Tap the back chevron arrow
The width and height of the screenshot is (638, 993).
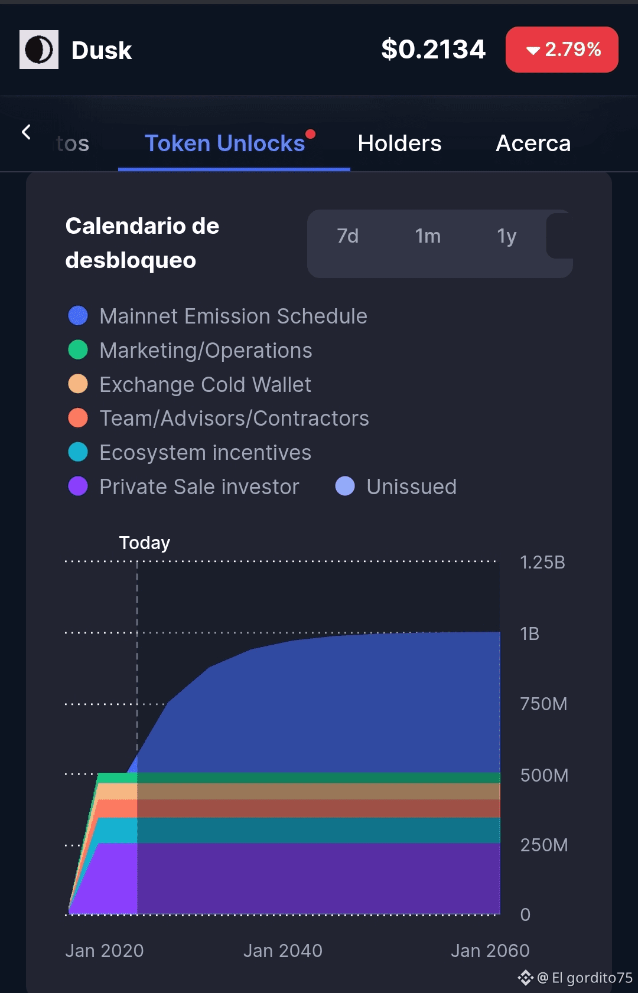point(26,132)
